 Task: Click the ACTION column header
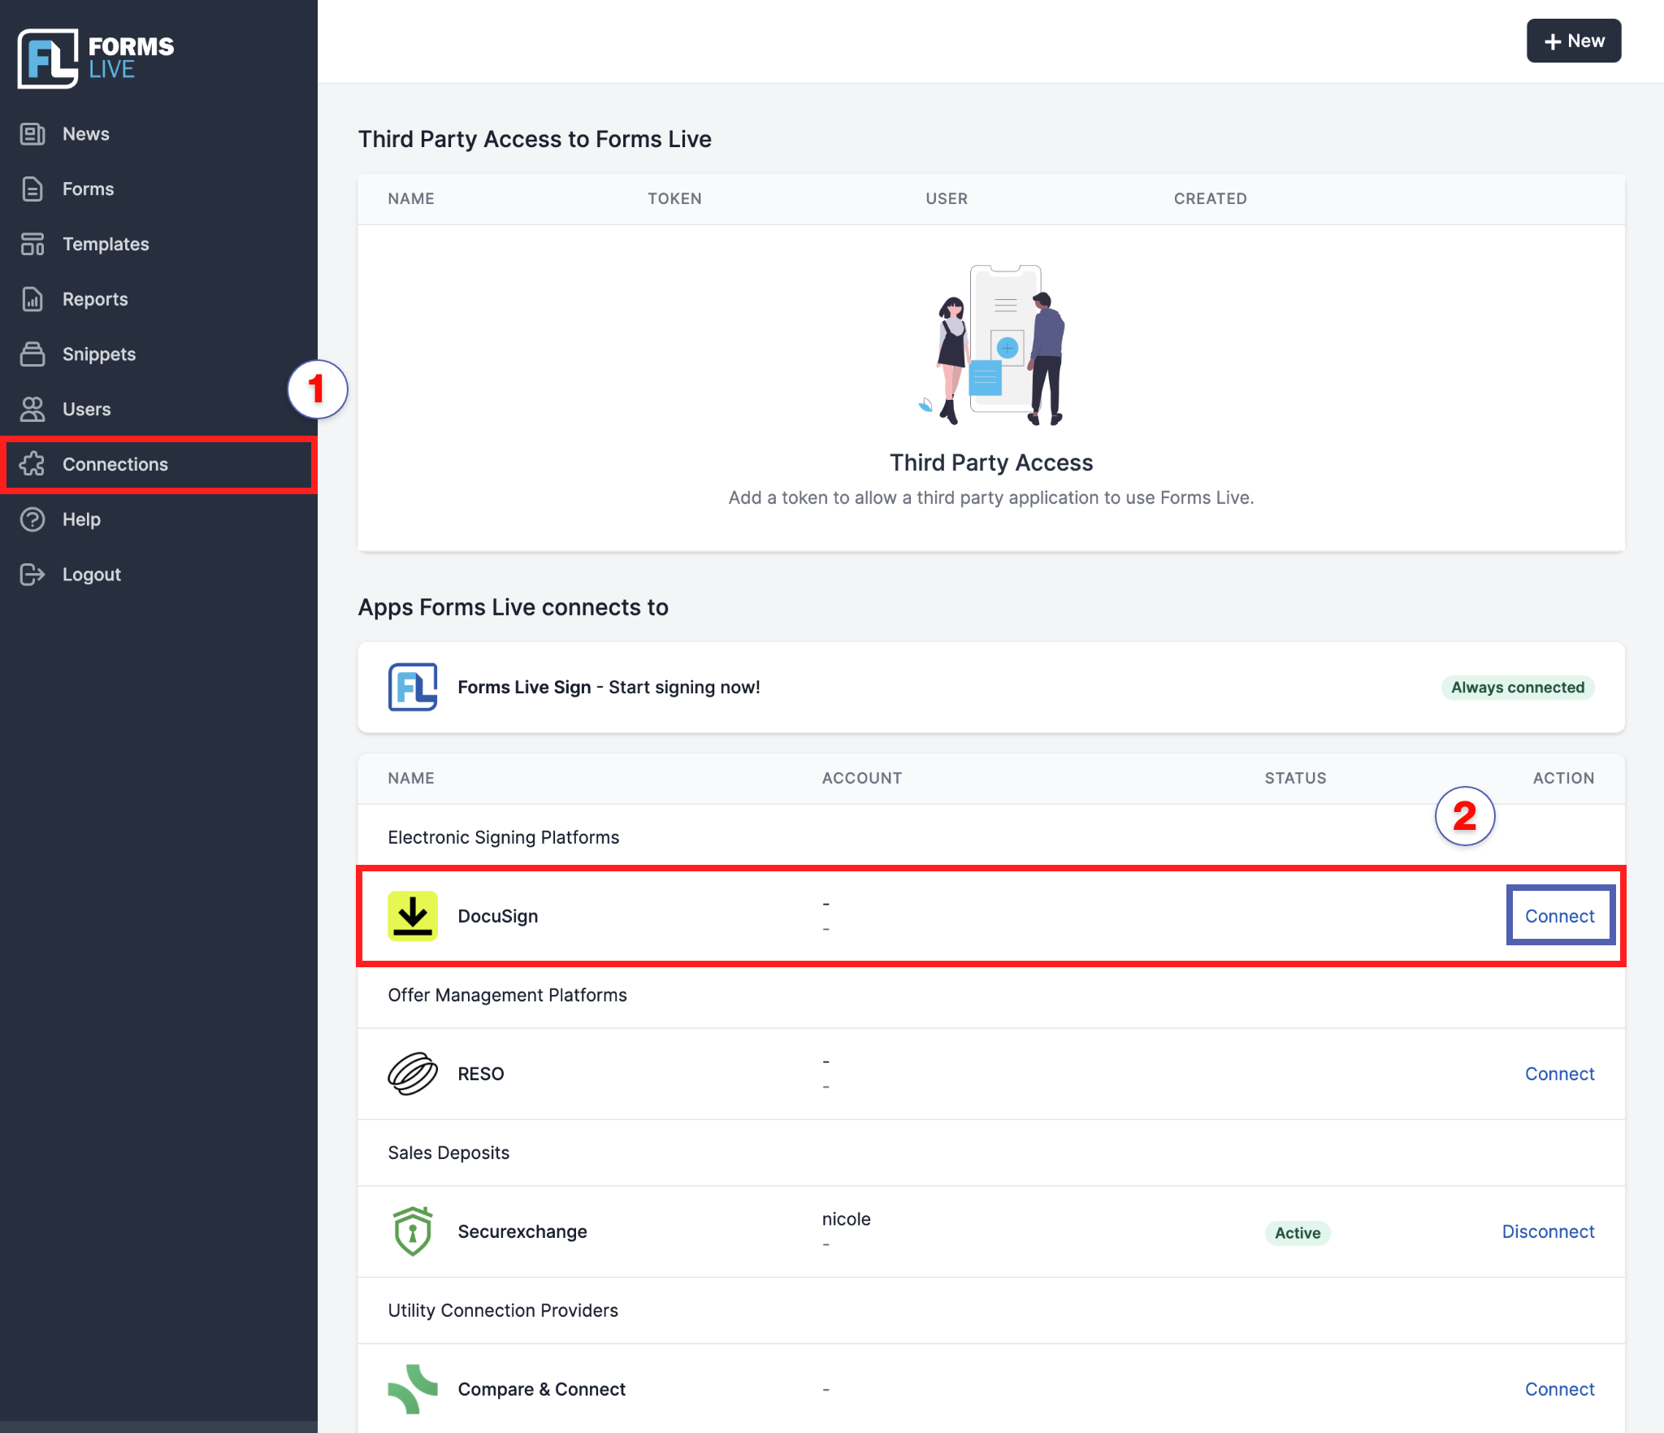point(1563,778)
